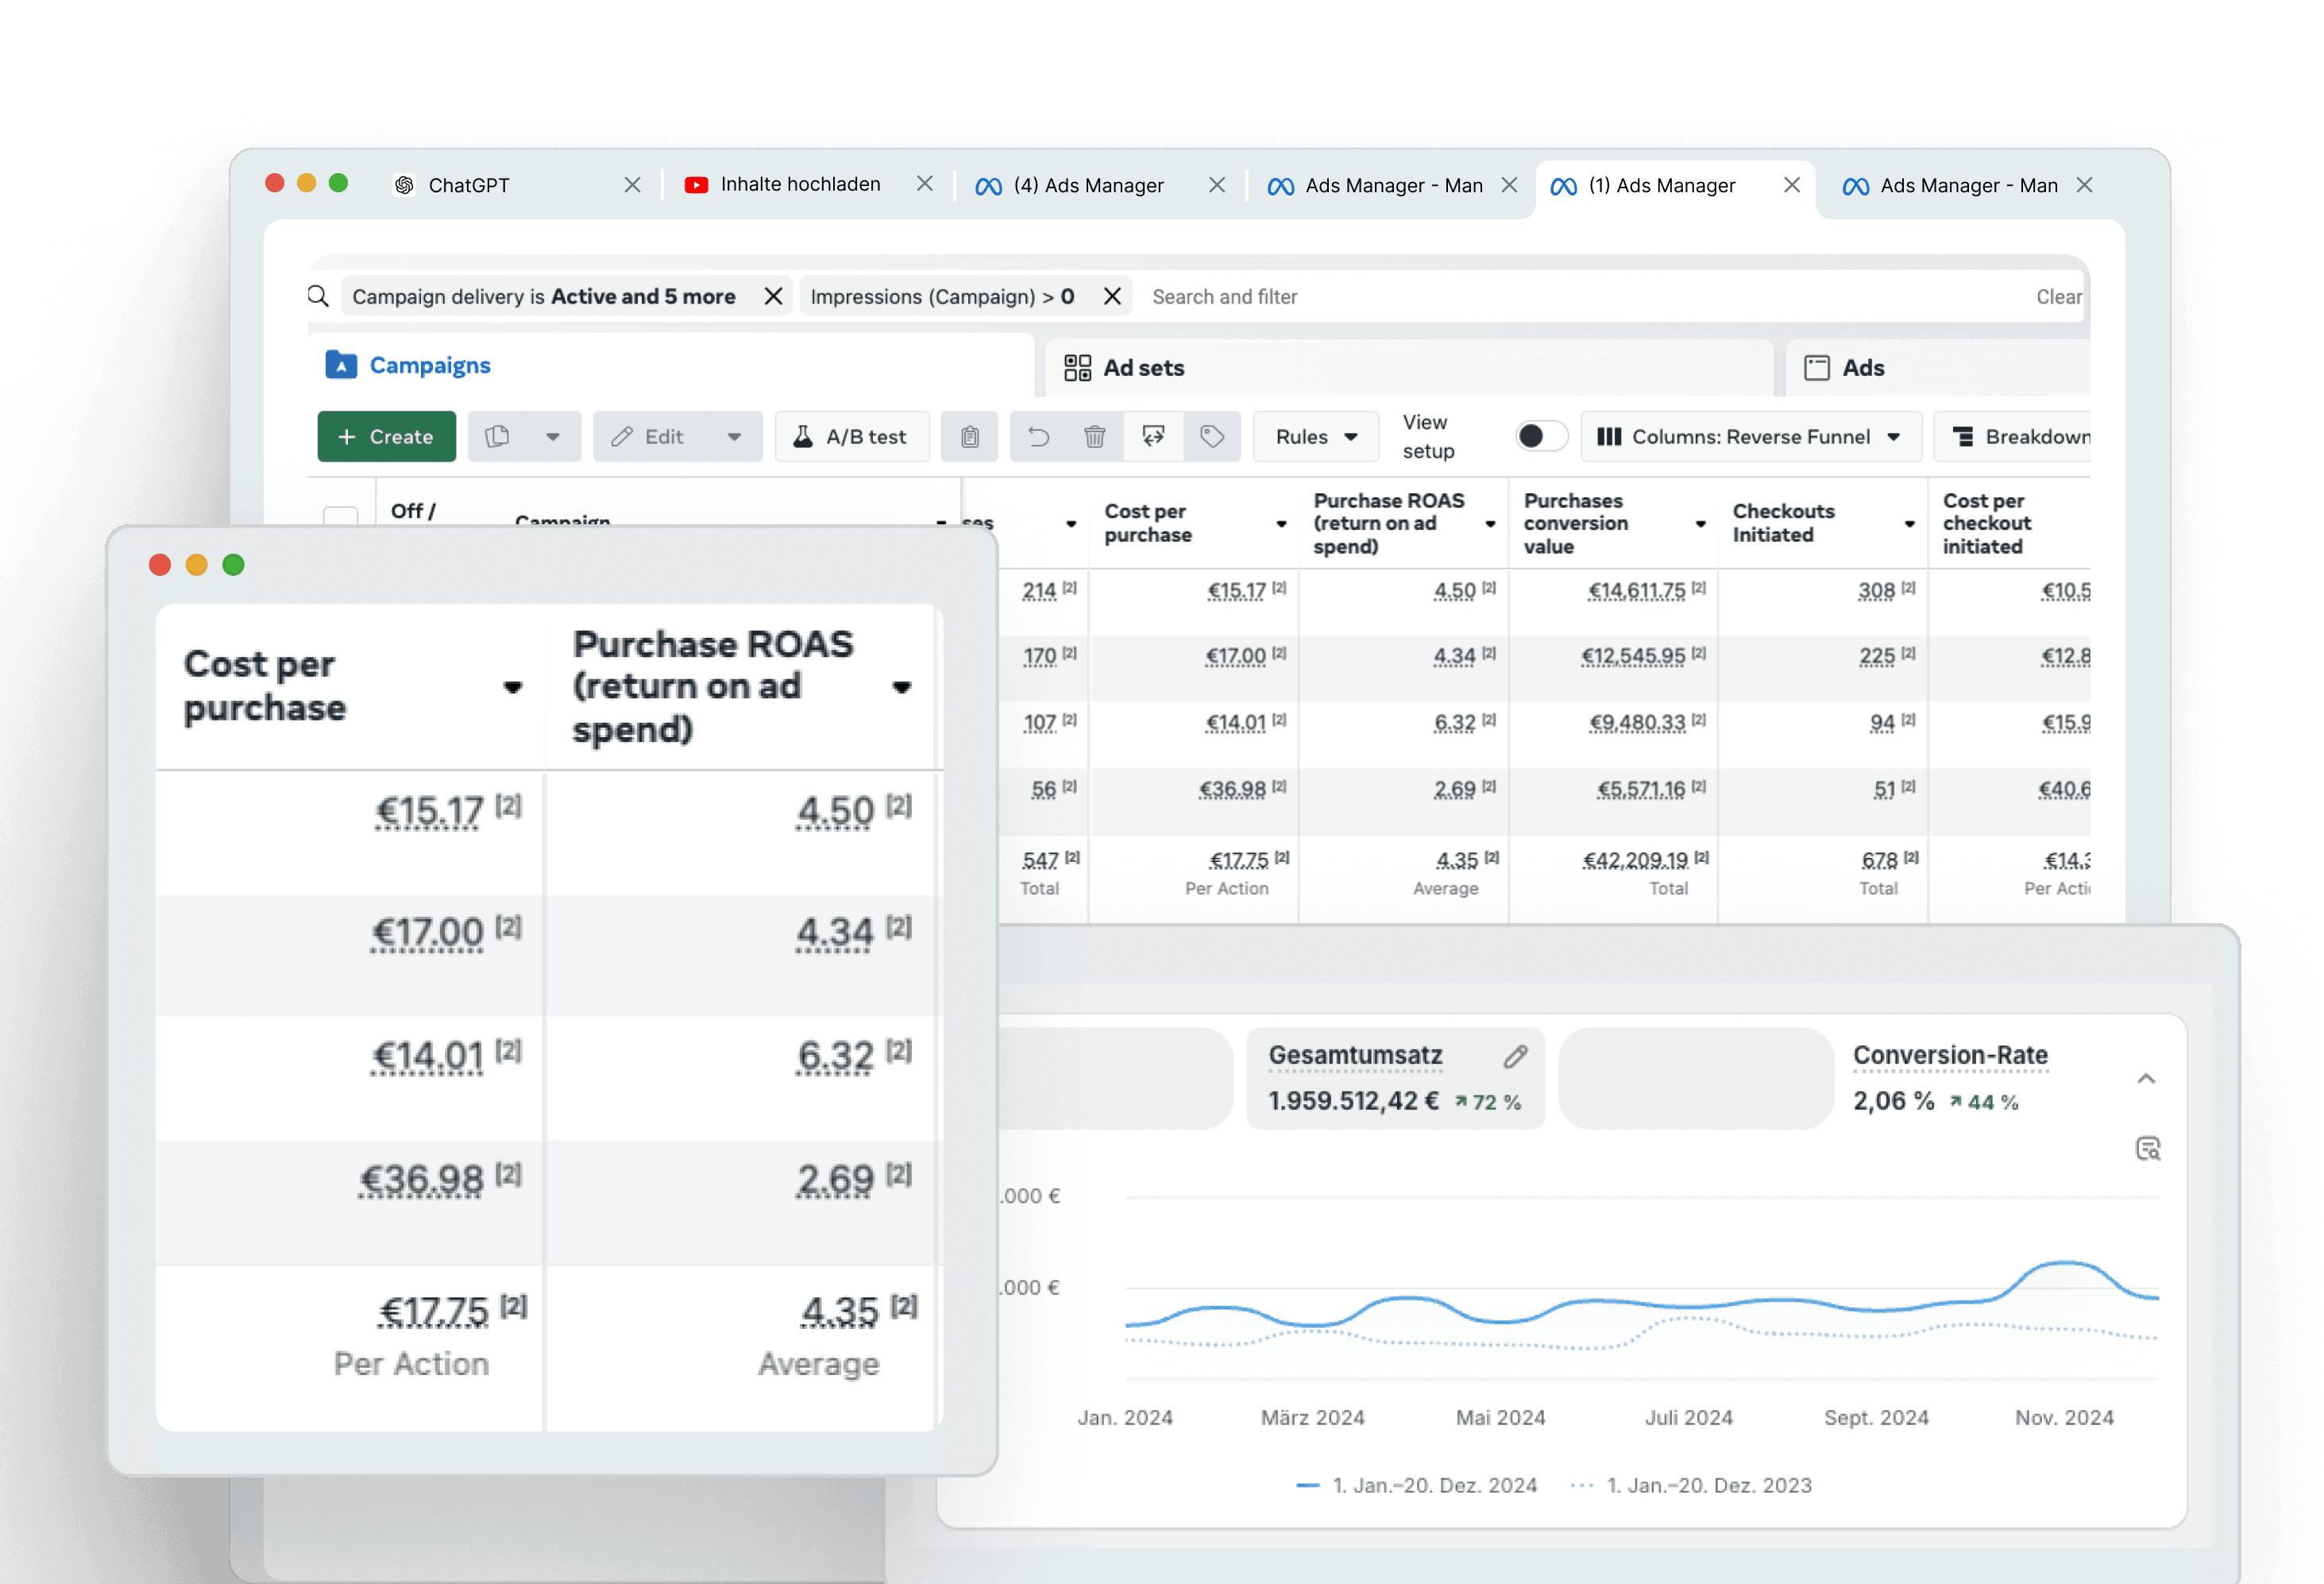This screenshot has height=1584, width=2324.
Task: Switch to the ChatGPT browser tab
Action: (469, 185)
